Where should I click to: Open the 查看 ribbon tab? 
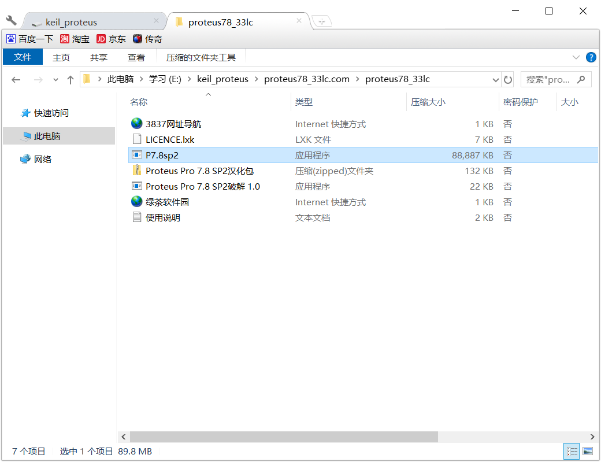pos(136,57)
